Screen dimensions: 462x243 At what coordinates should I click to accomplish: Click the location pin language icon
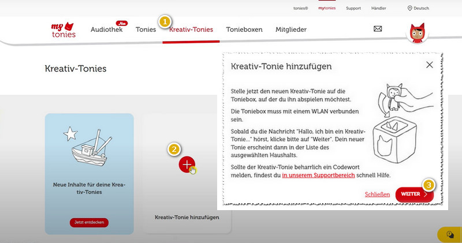[410, 8]
